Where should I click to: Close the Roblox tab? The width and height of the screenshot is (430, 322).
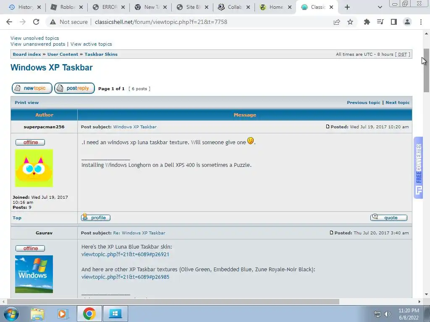click(x=81, y=7)
